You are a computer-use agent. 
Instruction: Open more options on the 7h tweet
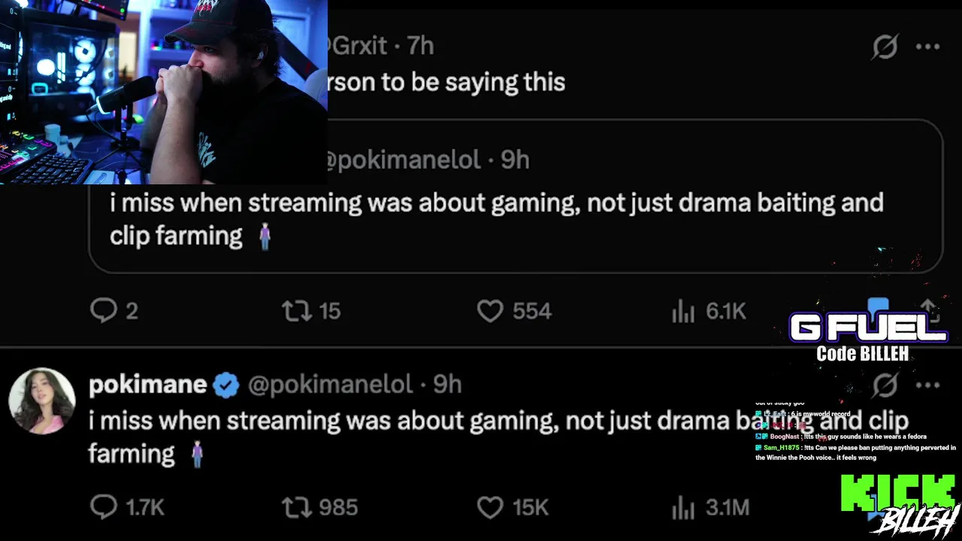(928, 47)
